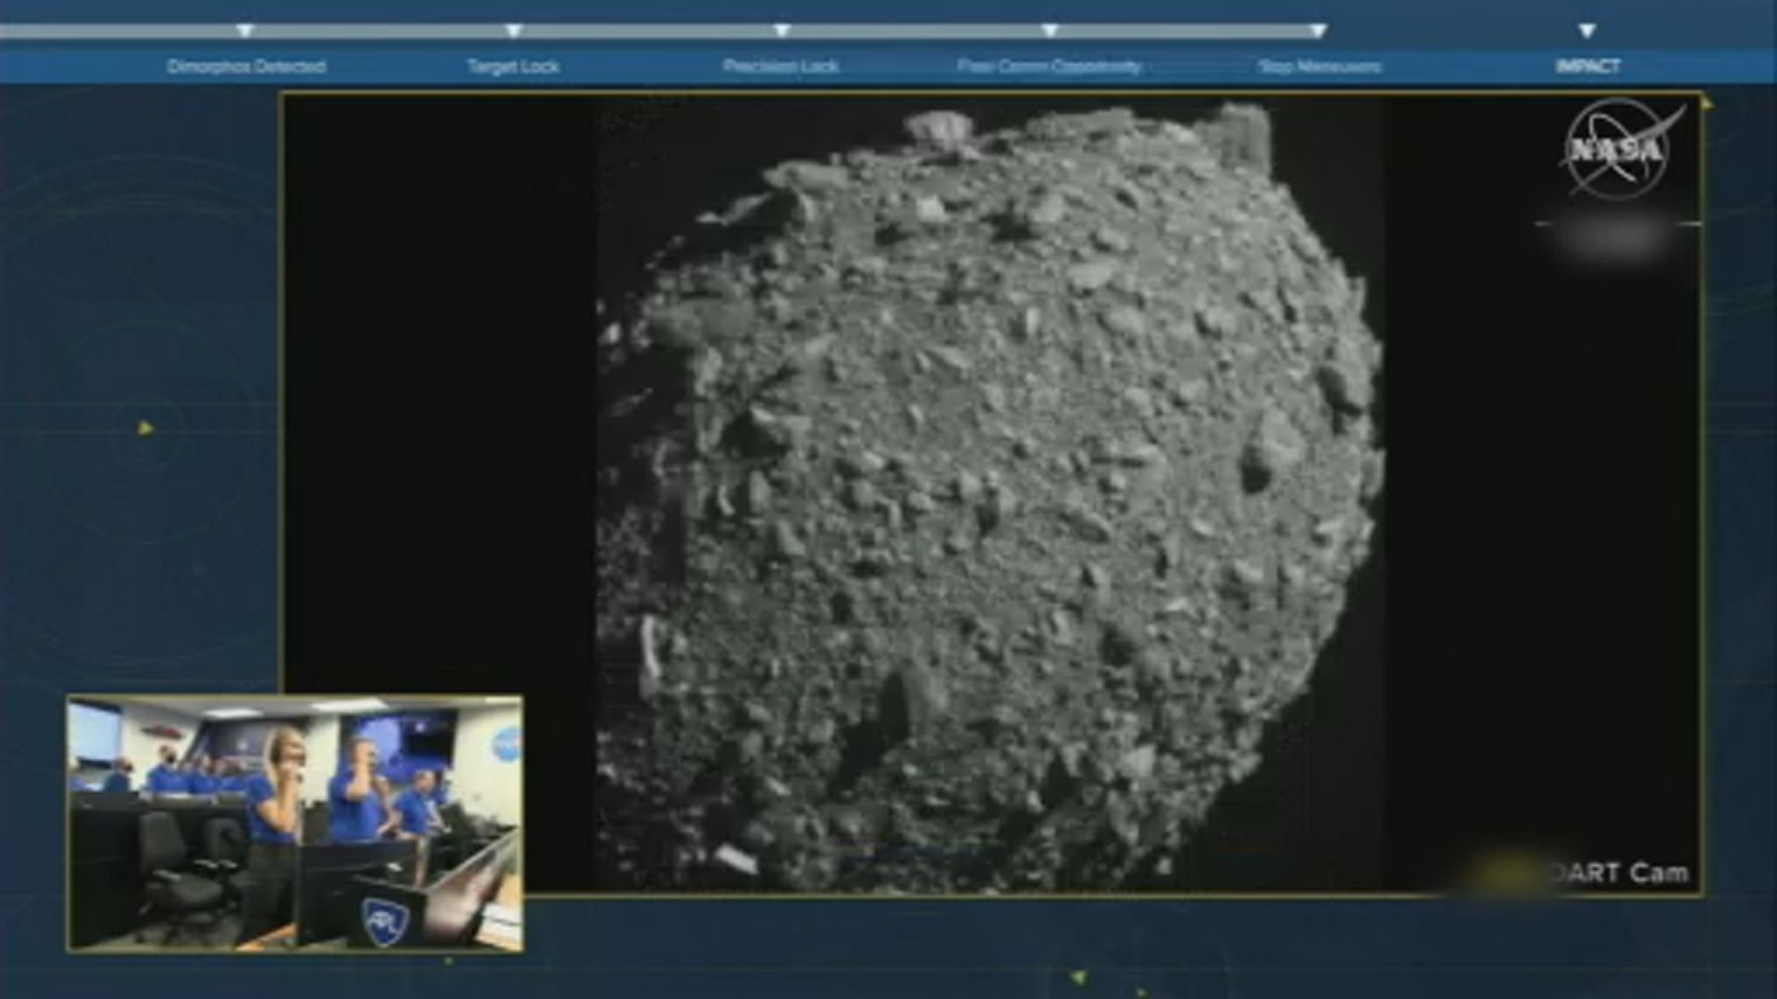The image size is (1777, 999).
Task: Select the triangle marker above Stop Maneuvers
Action: (1318, 29)
